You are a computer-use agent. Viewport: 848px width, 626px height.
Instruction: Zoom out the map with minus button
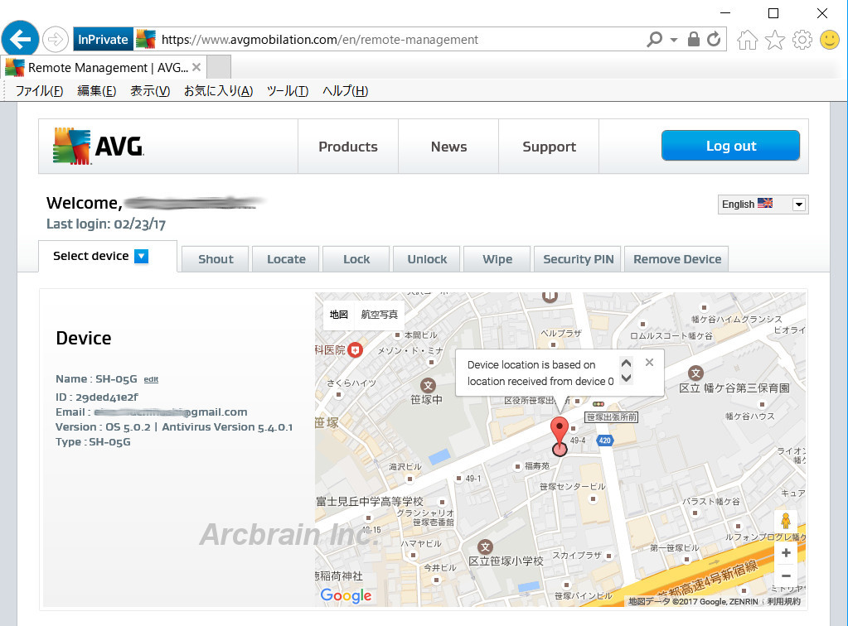tap(787, 575)
